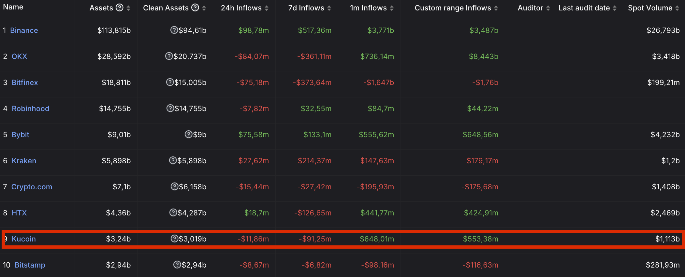The width and height of the screenshot is (685, 277).
Task: Select Robinhood custom range inflows $44,22m
Action: tap(483, 109)
